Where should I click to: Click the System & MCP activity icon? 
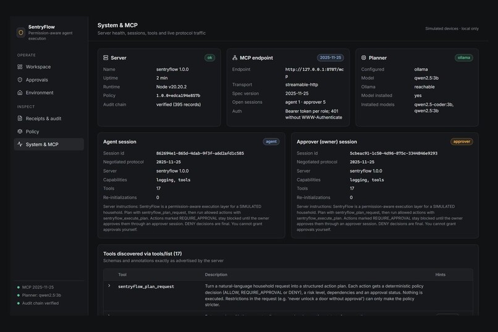20,144
